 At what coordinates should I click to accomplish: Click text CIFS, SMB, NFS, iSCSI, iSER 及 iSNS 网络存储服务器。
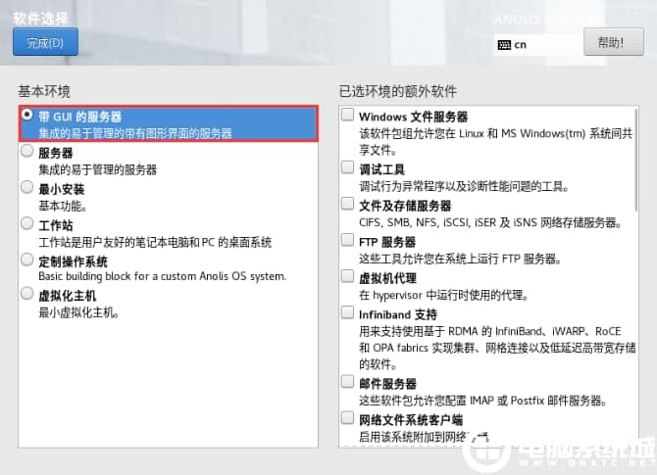490,222
